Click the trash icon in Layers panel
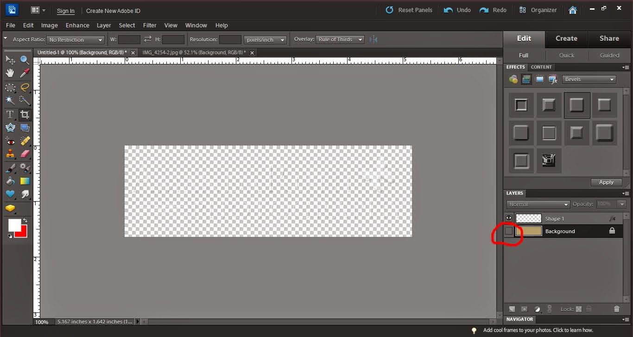The width and height of the screenshot is (633, 337). tap(616, 309)
